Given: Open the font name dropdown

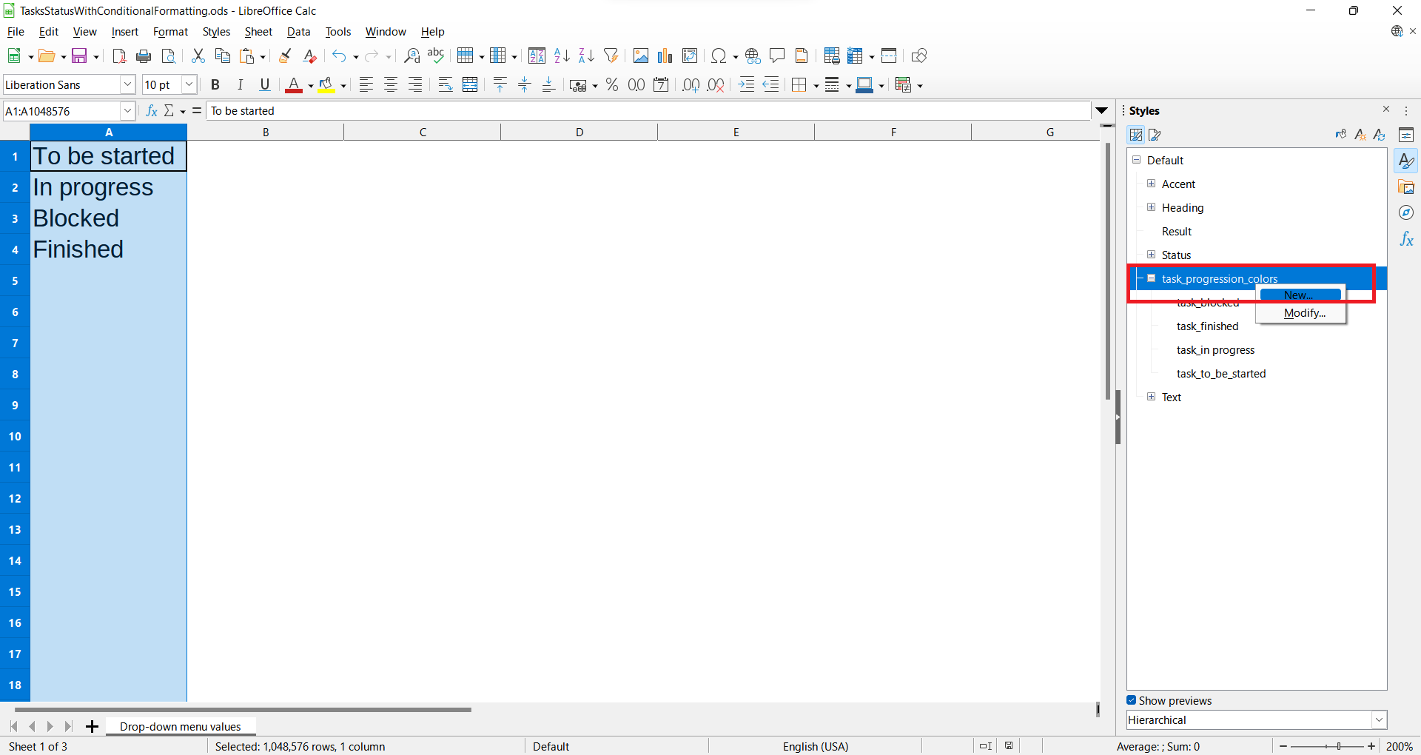Looking at the screenshot, I should pyautogui.click(x=127, y=85).
